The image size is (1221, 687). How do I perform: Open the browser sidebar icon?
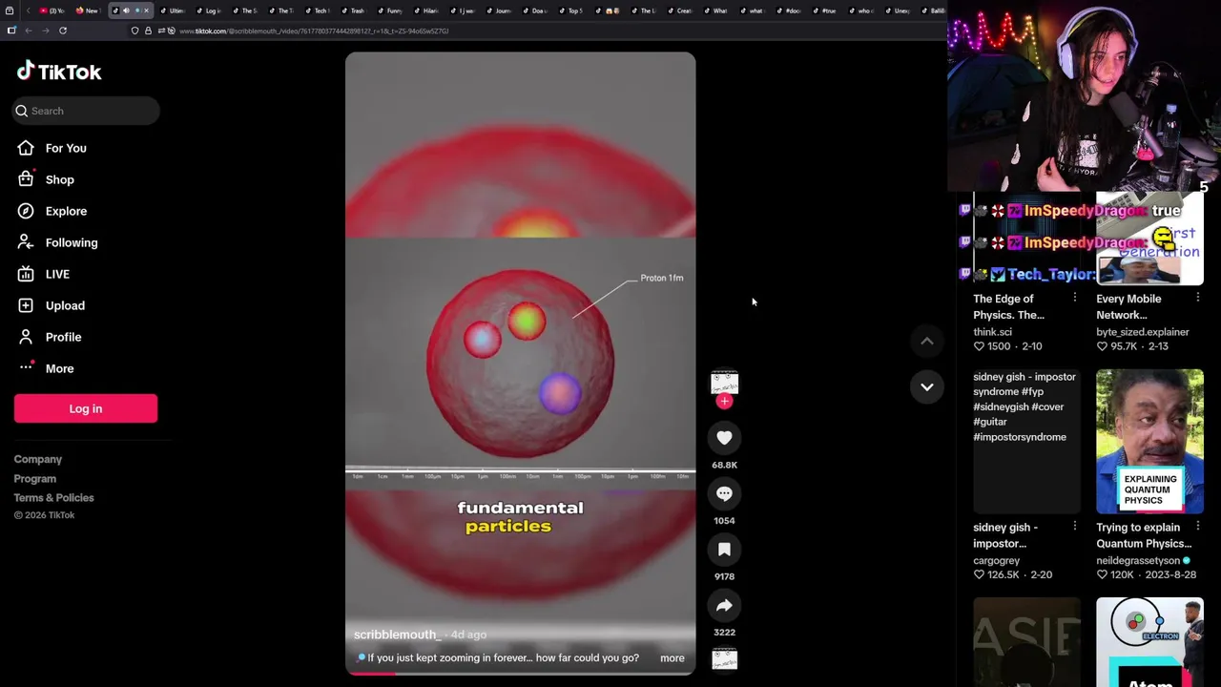[x=11, y=31]
